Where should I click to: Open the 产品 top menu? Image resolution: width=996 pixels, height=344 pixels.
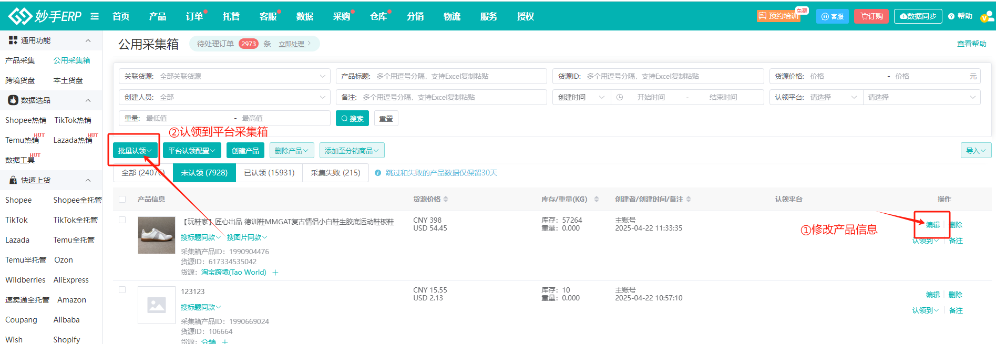click(x=158, y=16)
